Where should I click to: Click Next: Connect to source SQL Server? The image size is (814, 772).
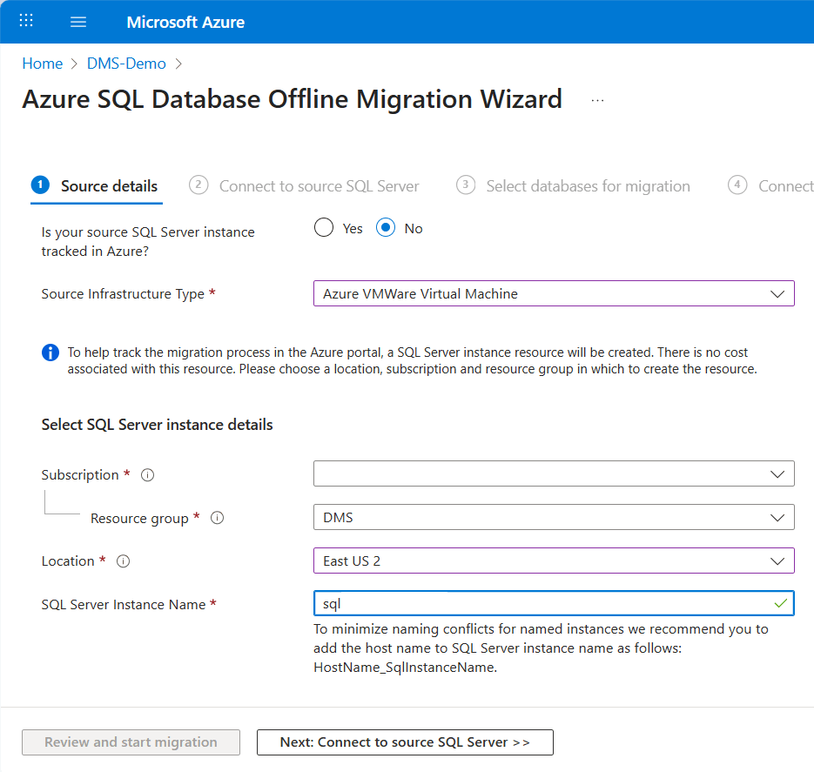pyautogui.click(x=404, y=742)
